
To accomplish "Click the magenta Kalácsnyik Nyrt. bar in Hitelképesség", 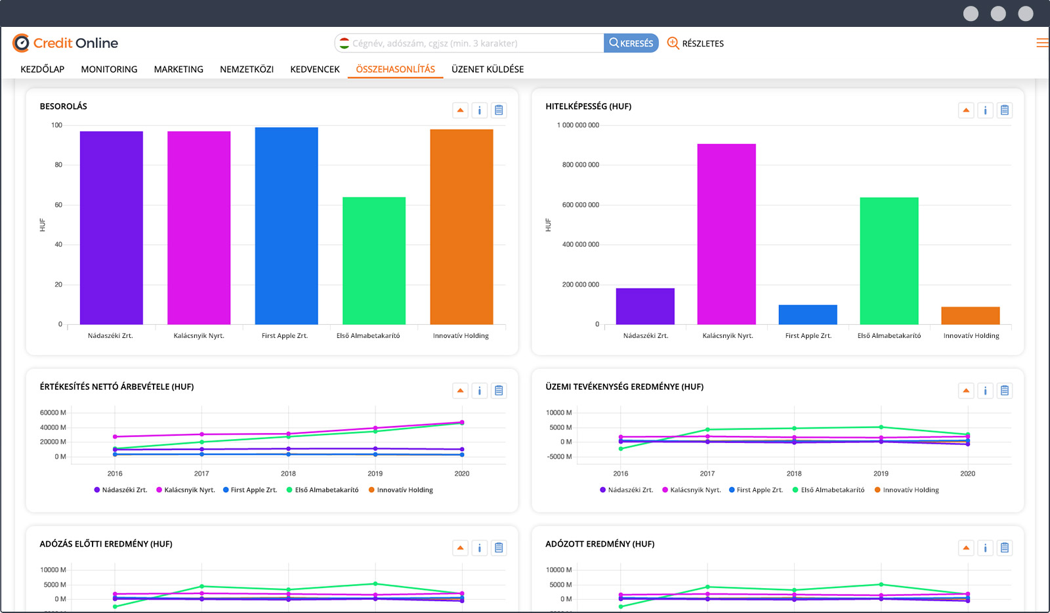I will [726, 234].
